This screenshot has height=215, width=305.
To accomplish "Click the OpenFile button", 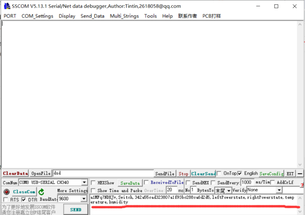I will click(x=41, y=173).
